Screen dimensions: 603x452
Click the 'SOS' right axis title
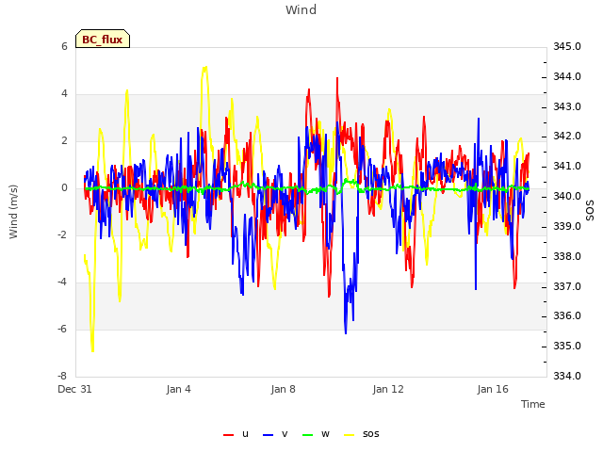(590, 211)
